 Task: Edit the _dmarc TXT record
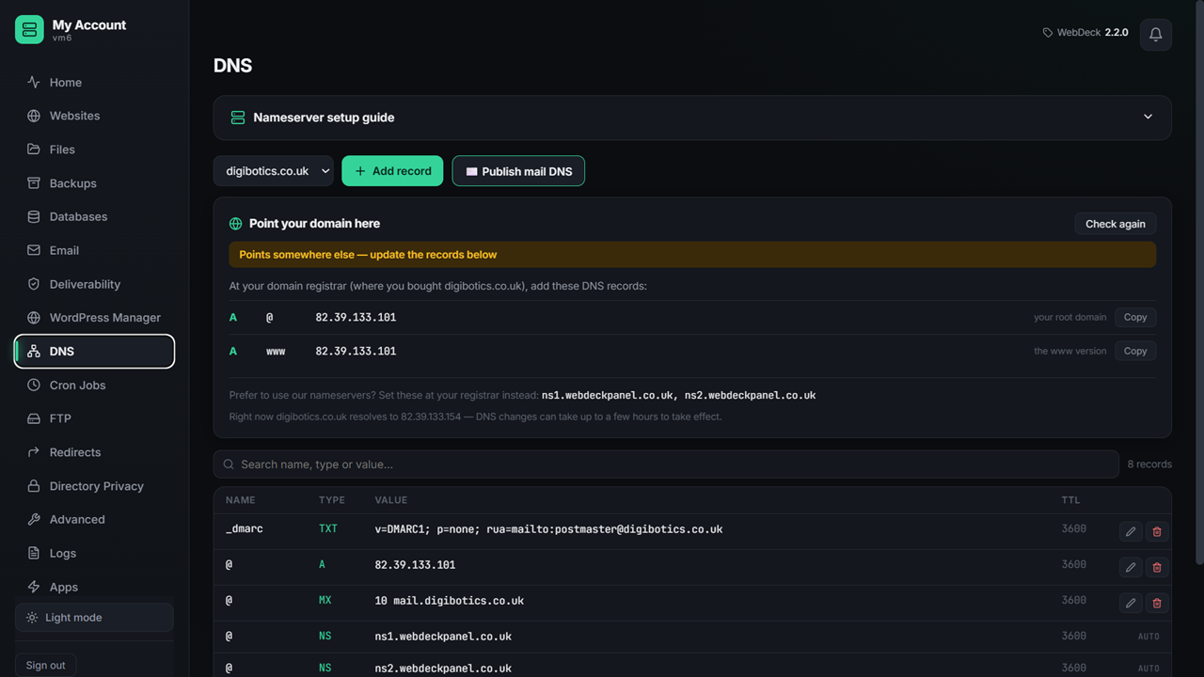point(1131,531)
